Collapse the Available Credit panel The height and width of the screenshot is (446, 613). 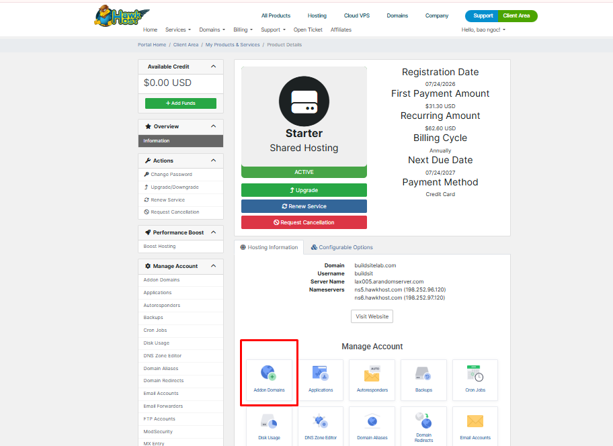pyautogui.click(x=214, y=66)
